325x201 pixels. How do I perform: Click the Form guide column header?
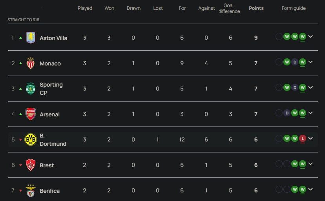pos(294,8)
